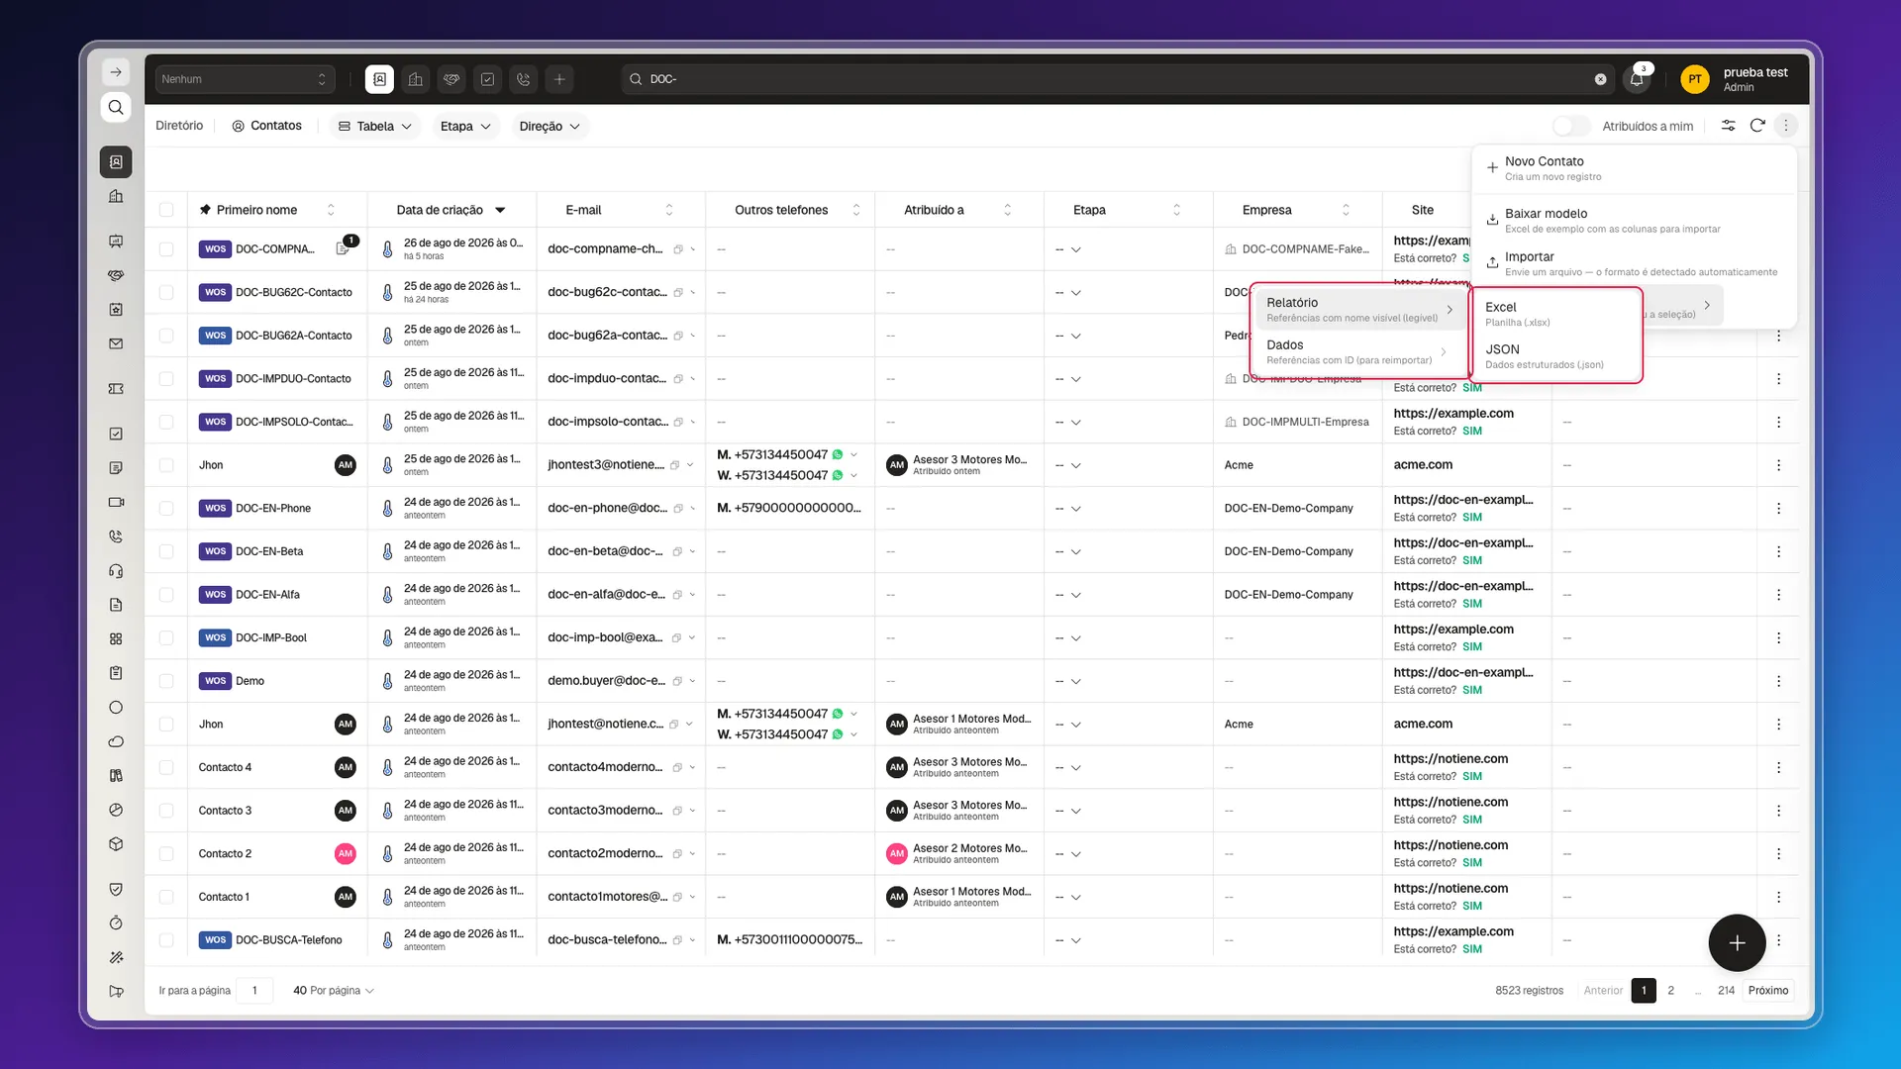
Task: Open Dados export submenu
Action: click(x=1358, y=351)
